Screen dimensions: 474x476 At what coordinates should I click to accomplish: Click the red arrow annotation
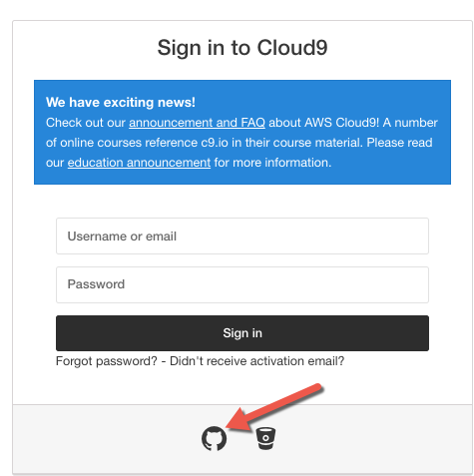click(274, 408)
